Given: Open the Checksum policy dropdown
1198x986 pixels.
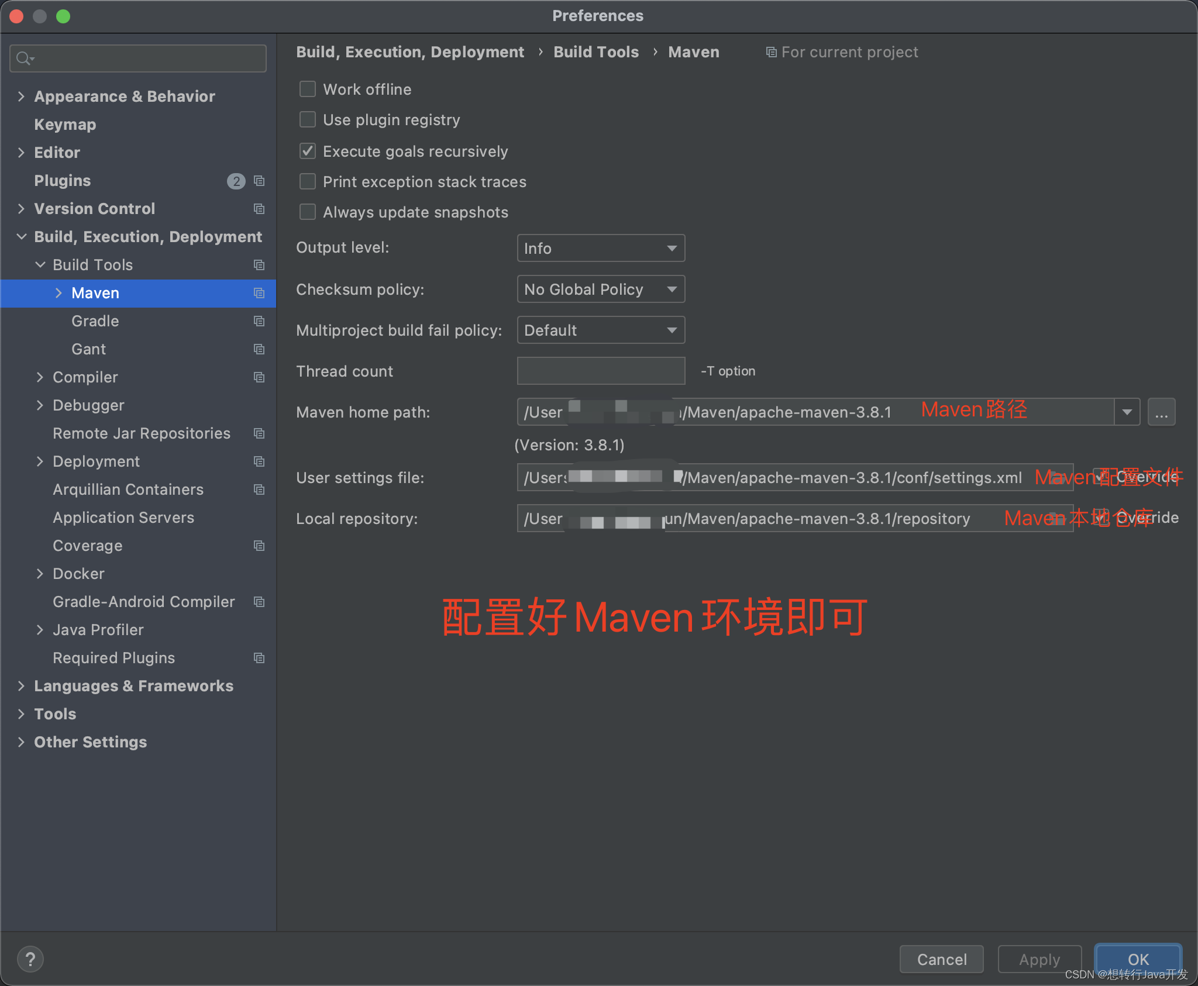Looking at the screenshot, I should coord(601,289).
